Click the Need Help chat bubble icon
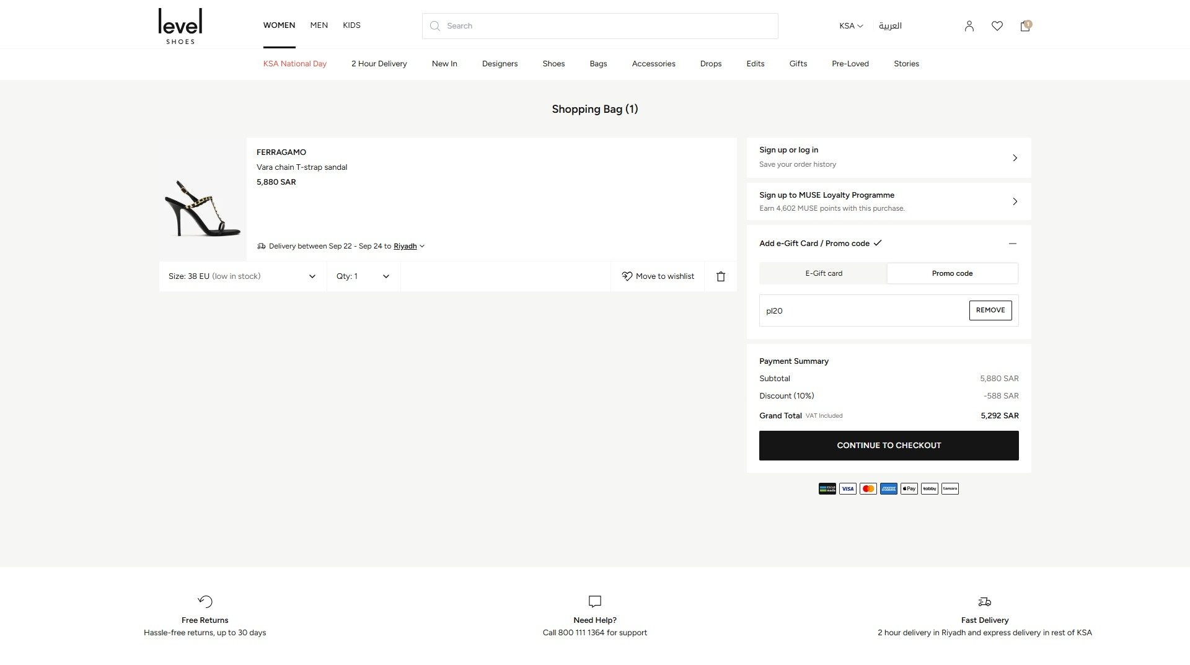Viewport: 1190px width, 665px height. pos(595,602)
